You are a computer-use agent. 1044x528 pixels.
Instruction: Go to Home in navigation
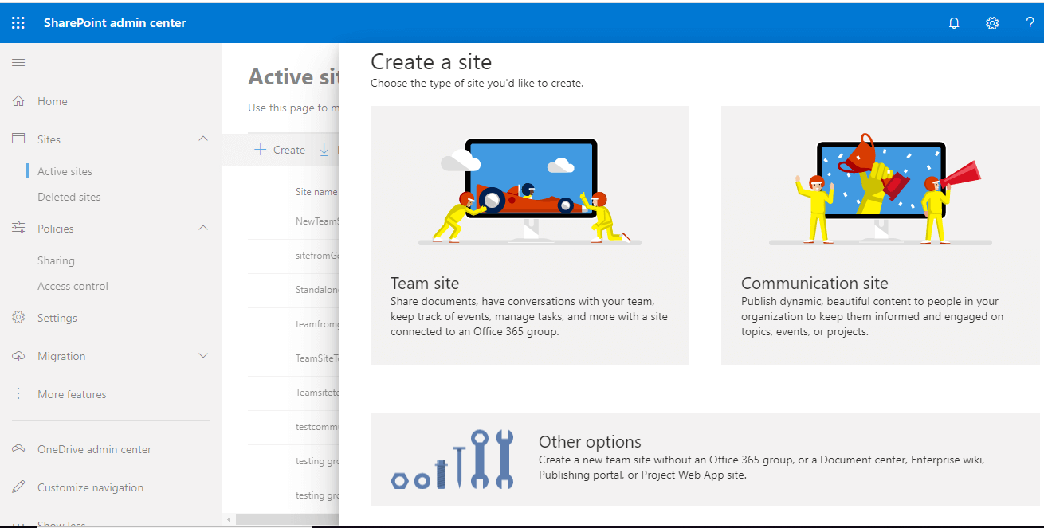pos(53,101)
